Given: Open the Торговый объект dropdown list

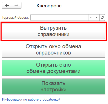Looking at the screenshot, I should pyautogui.click(x=91, y=18).
